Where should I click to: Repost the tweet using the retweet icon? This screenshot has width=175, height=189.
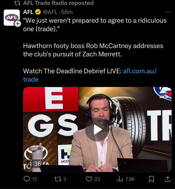point(57,179)
